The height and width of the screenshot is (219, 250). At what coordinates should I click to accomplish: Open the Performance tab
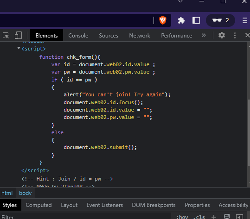177,36
